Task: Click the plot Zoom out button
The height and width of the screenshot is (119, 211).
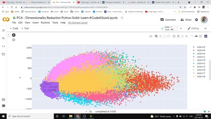Action: [x=178, y=36]
